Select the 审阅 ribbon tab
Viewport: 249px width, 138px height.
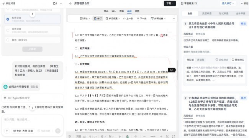click(129, 11)
